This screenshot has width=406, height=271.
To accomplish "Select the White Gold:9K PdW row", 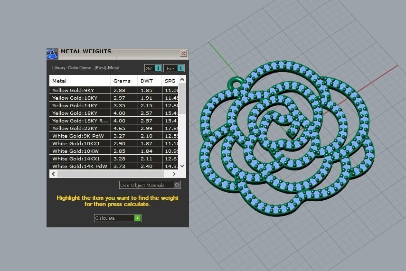I will tap(113, 136).
